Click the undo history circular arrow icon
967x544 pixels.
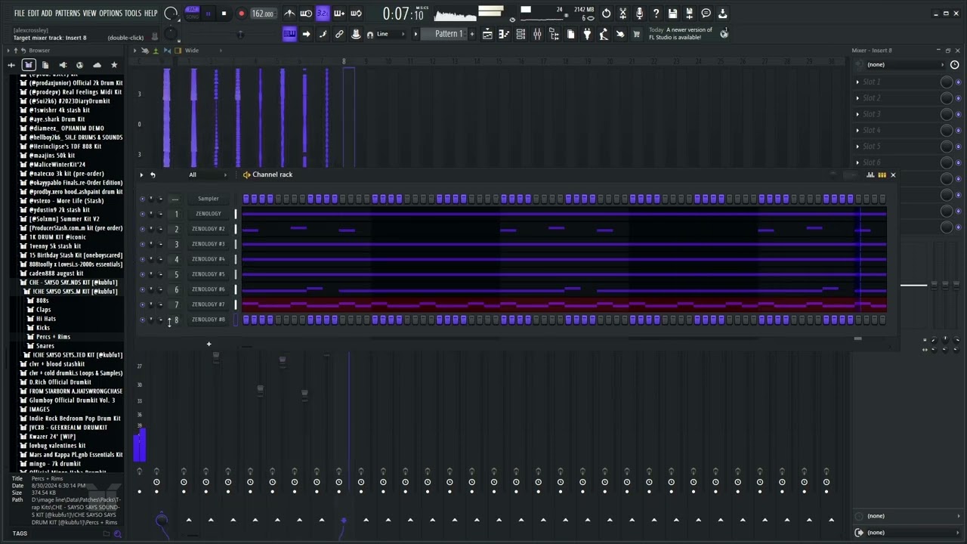click(606, 13)
